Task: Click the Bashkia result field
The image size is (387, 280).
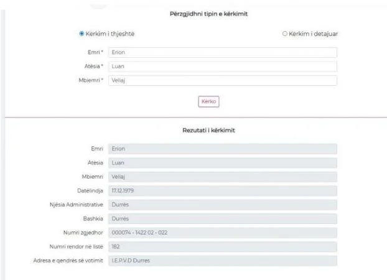Action: (x=222, y=218)
